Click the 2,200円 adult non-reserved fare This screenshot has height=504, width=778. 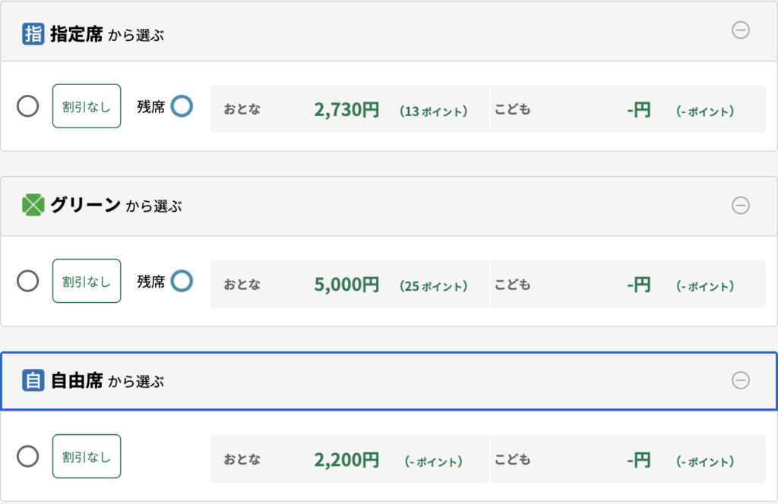346,460
